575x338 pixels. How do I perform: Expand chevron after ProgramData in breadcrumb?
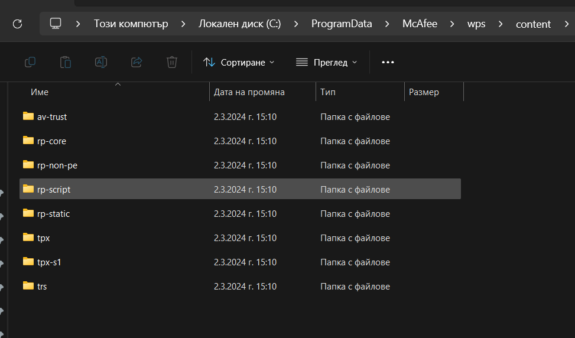coord(387,24)
